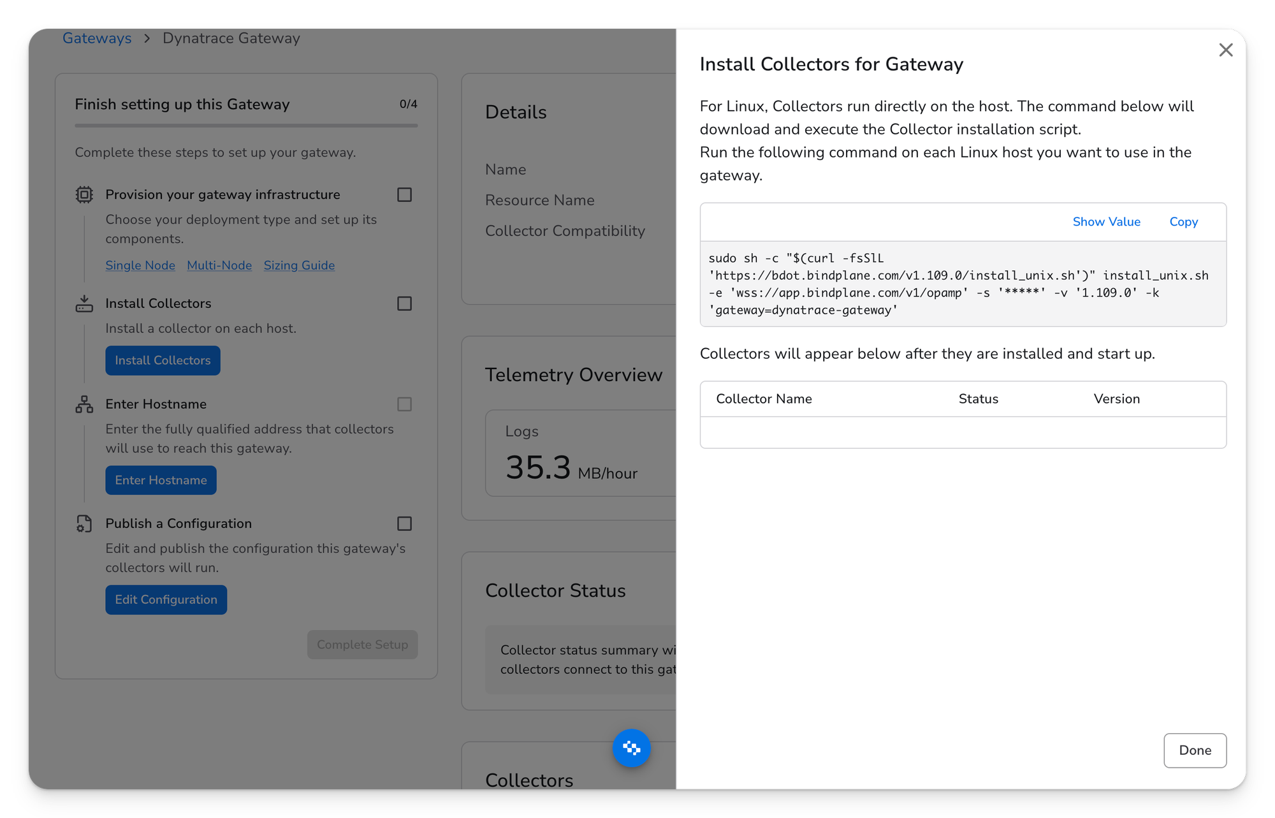Image resolution: width=1275 pixels, height=818 pixels.
Task: Open the Multi-Node link
Action: (219, 265)
